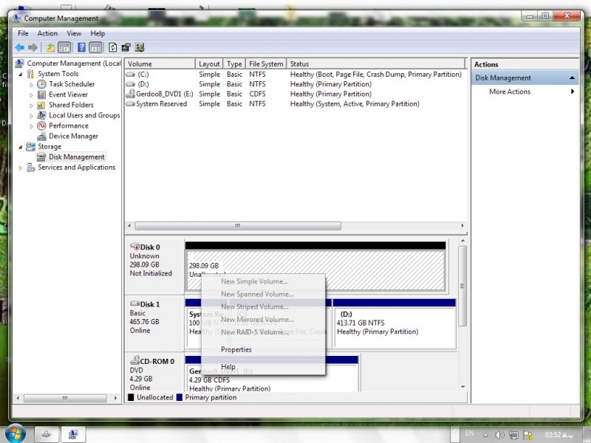Click the Disk 0 not-initialized icon
The image size is (591, 443).
(134, 247)
